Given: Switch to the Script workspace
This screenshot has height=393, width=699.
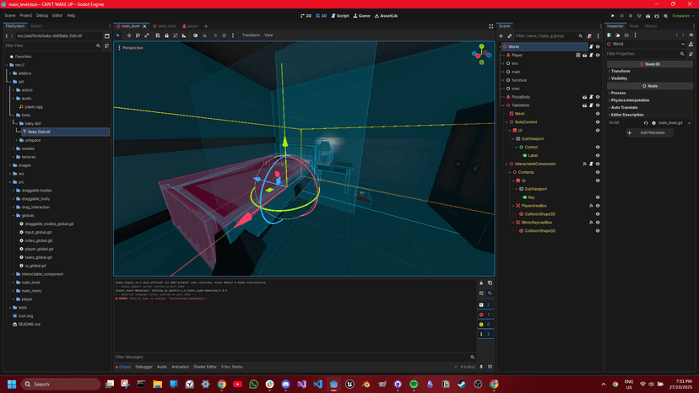Looking at the screenshot, I should click(x=340, y=15).
